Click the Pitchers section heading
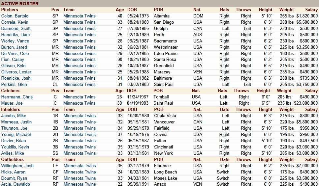This screenshot has height=186, width=319. click(10, 10)
